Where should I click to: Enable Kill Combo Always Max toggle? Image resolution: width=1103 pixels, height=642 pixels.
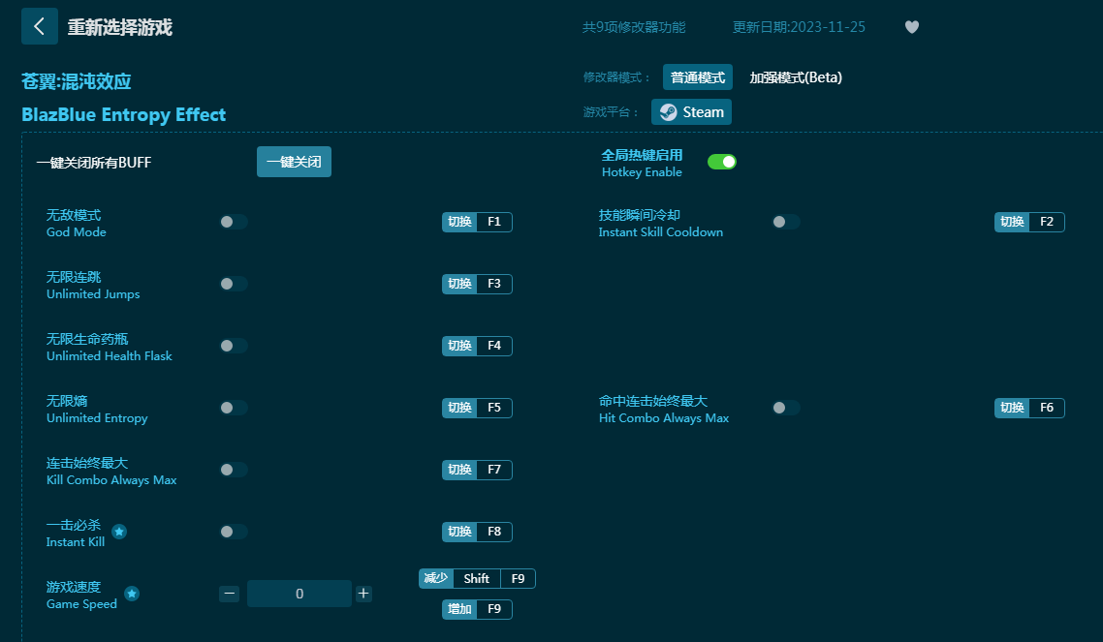tap(234, 470)
